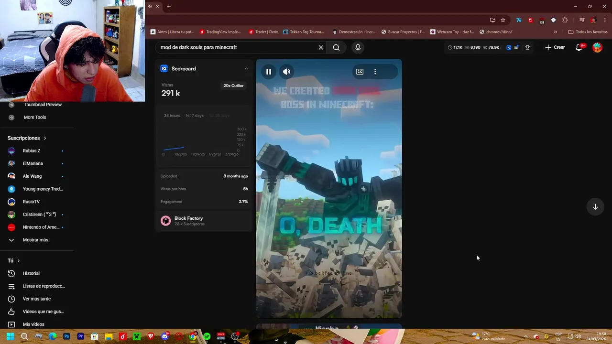Screen dimensions: 612x344
Task: Open a new browser tab
Action: [169, 6]
